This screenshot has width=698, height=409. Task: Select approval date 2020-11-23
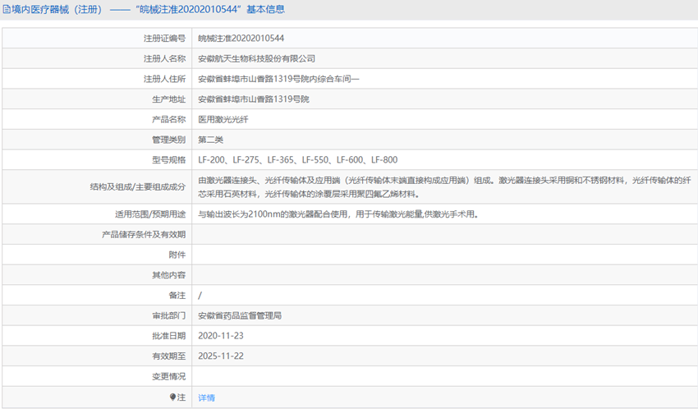pyautogui.click(x=221, y=336)
